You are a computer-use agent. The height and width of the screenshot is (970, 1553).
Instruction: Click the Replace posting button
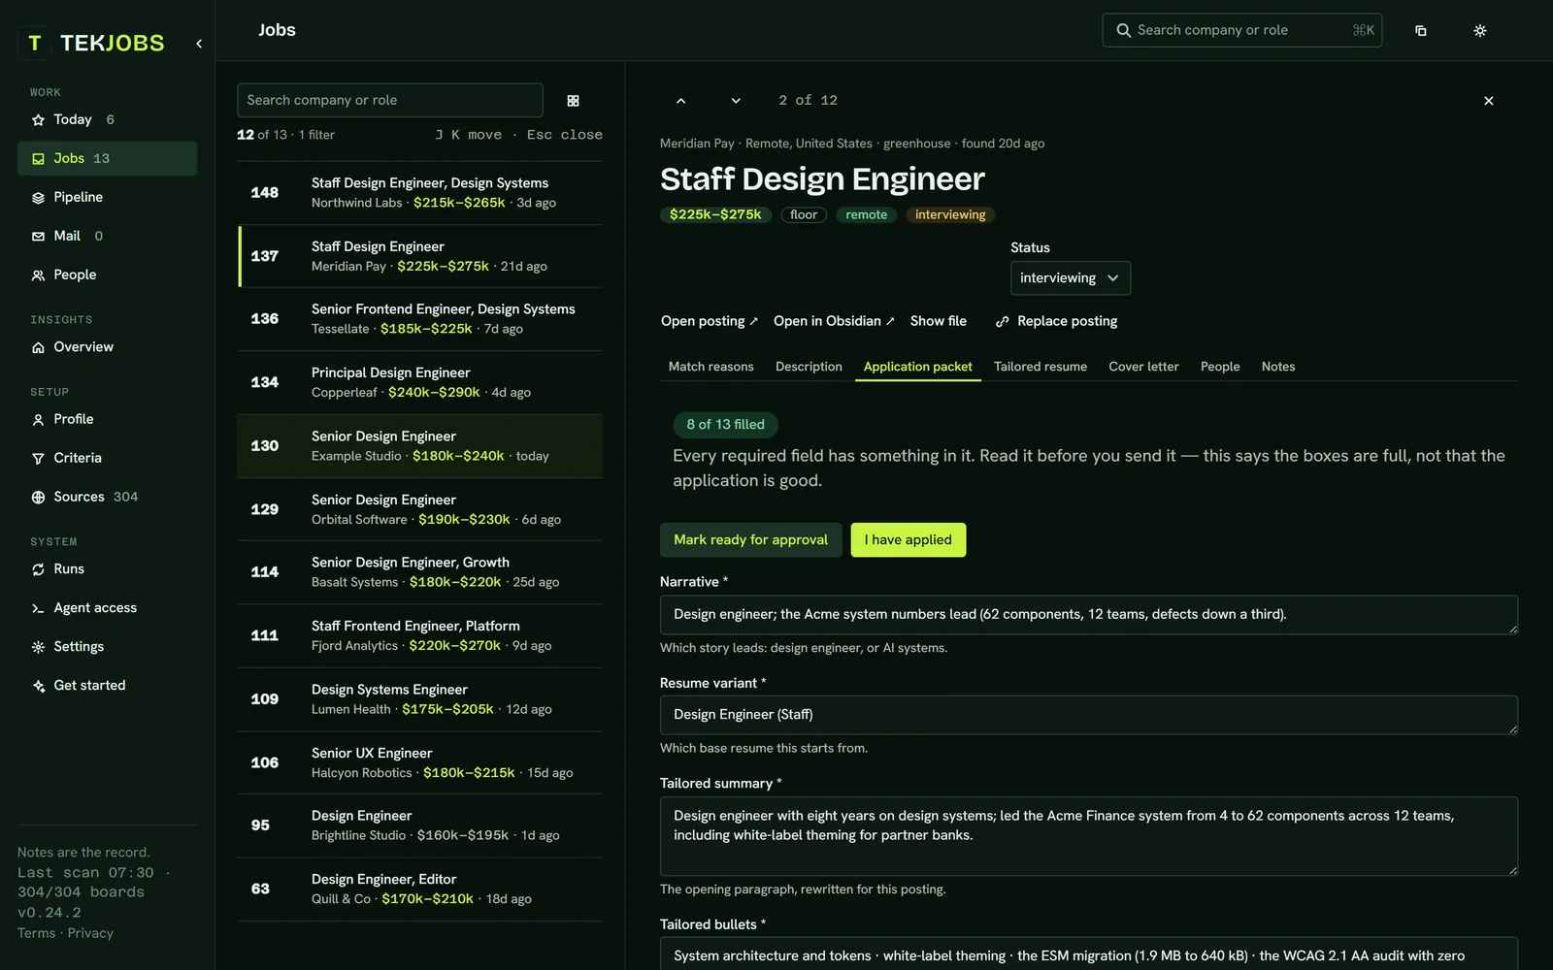pyautogui.click(x=1057, y=321)
